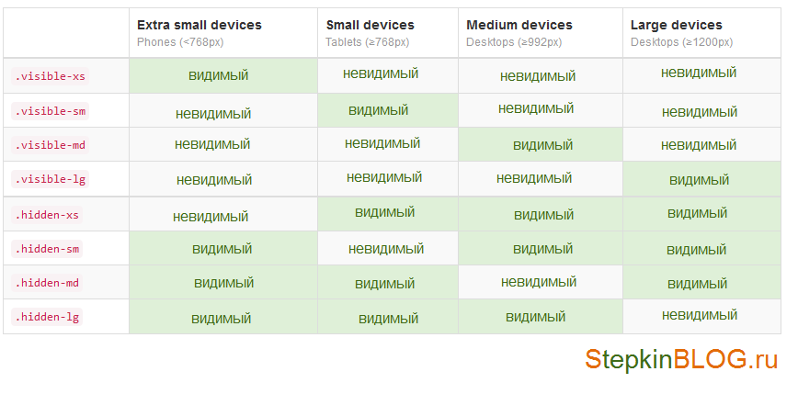Click the .visible-lg class label
Image resolution: width=798 pixels, height=394 pixels.
pos(50,179)
